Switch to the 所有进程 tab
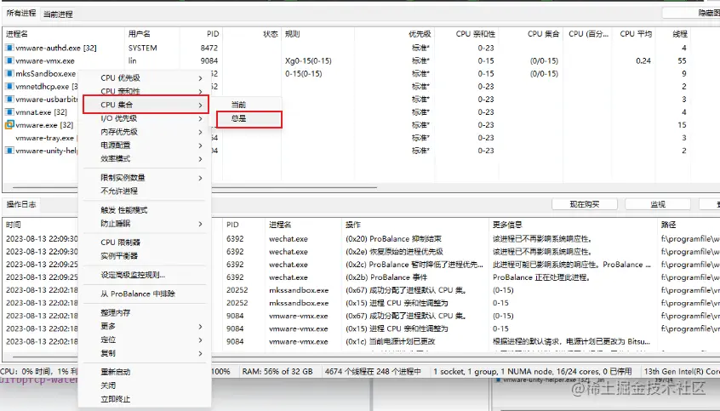The image size is (720, 411). tap(21, 13)
